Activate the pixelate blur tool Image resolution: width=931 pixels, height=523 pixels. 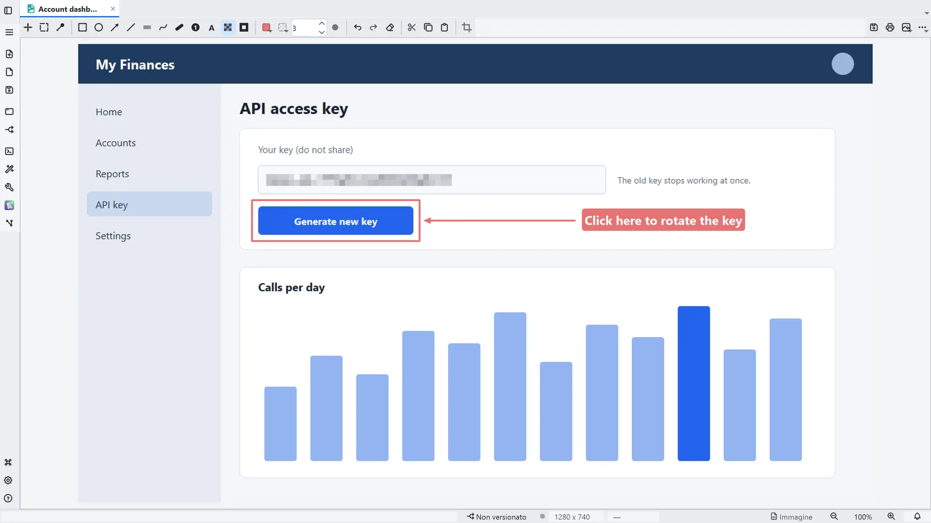tap(228, 27)
